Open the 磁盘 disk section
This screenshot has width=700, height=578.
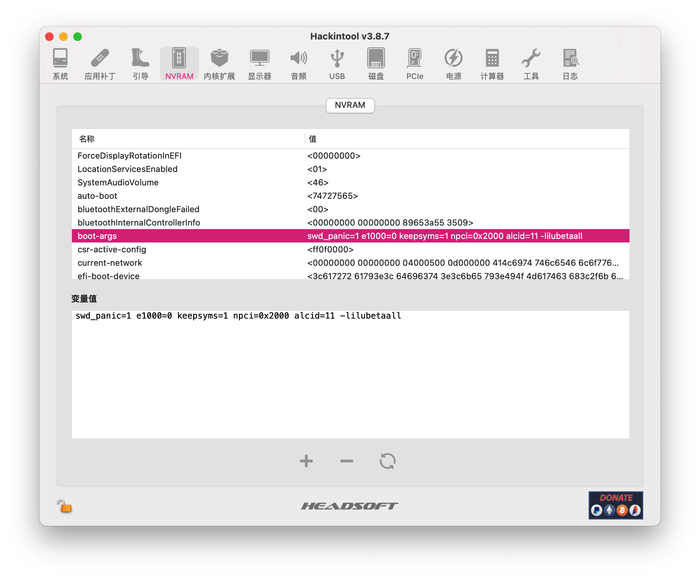click(x=376, y=64)
